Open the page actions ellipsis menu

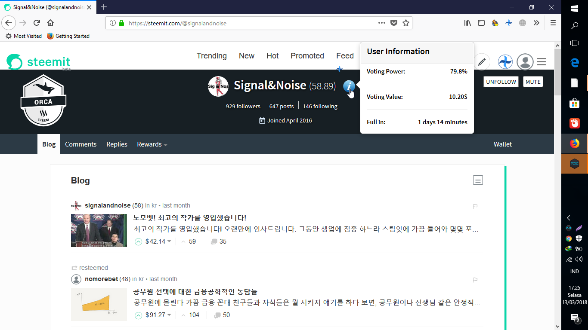[381, 23]
